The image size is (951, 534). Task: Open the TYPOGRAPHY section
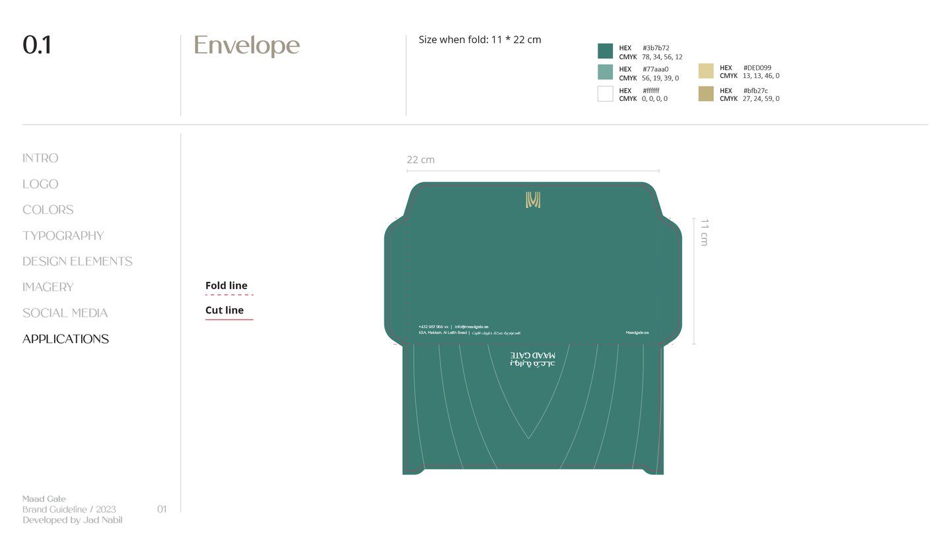pyautogui.click(x=63, y=236)
